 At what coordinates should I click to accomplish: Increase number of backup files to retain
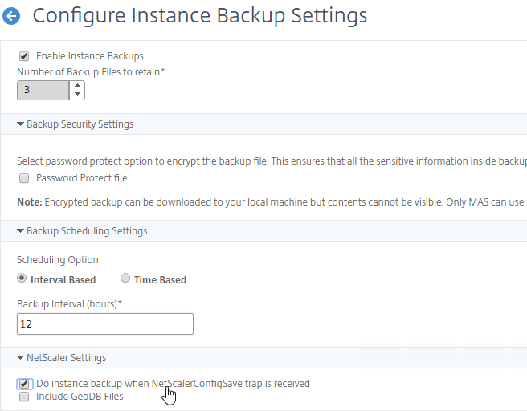pyautogui.click(x=77, y=86)
